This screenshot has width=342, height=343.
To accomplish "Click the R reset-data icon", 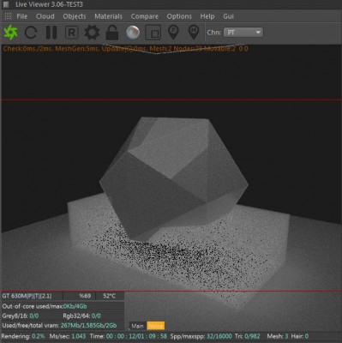I will point(71,33).
